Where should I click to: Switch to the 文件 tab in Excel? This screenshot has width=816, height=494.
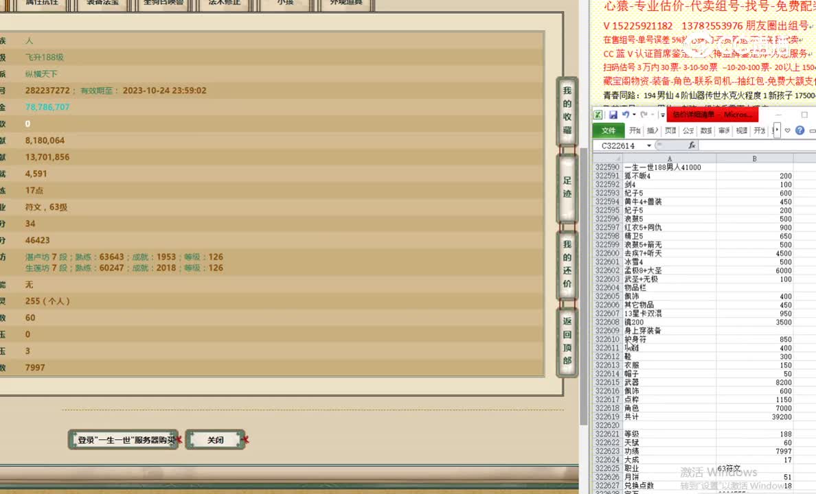609,130
